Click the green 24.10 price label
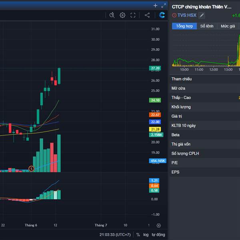Screen dimensions: 240x240 [155, 100]
